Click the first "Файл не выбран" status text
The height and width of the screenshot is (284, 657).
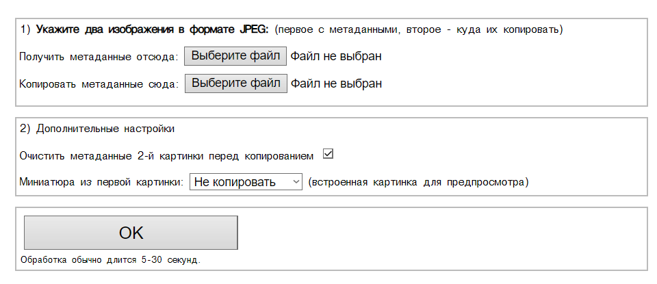[335, 56]
